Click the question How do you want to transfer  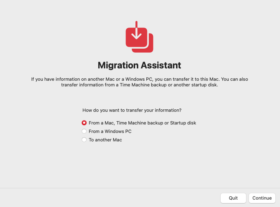[x=132, y=110]
